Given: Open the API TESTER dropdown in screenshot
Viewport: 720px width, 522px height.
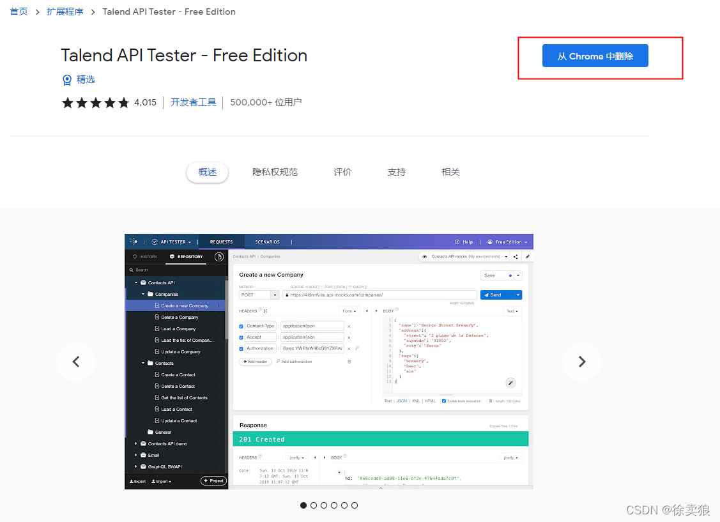Looking at the screenshot, I should (171, 242).
